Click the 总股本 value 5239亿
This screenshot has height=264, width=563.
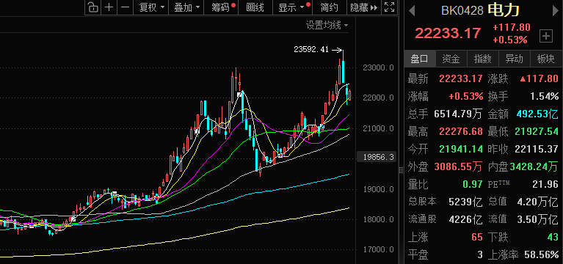(x=465, y=202)
